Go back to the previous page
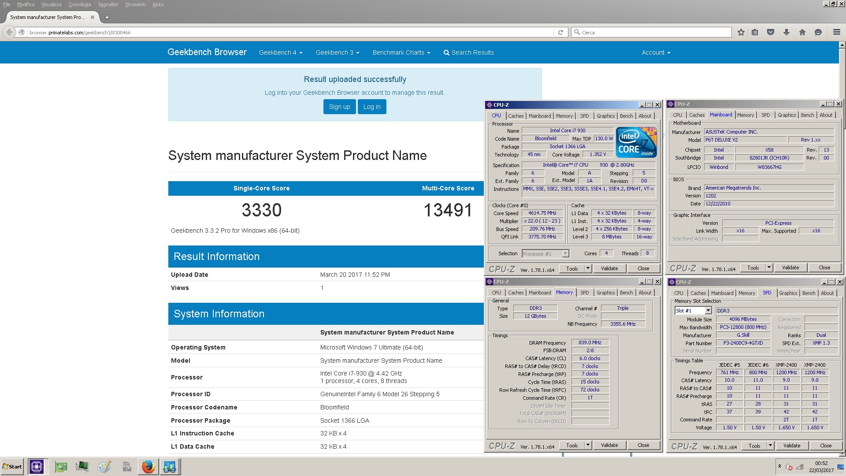This screenshot has width=846, height=476. tap(10, 32)
